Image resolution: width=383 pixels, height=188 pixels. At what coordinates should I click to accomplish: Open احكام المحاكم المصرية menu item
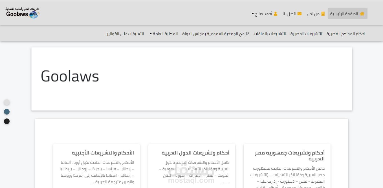(x=346, y=34)
